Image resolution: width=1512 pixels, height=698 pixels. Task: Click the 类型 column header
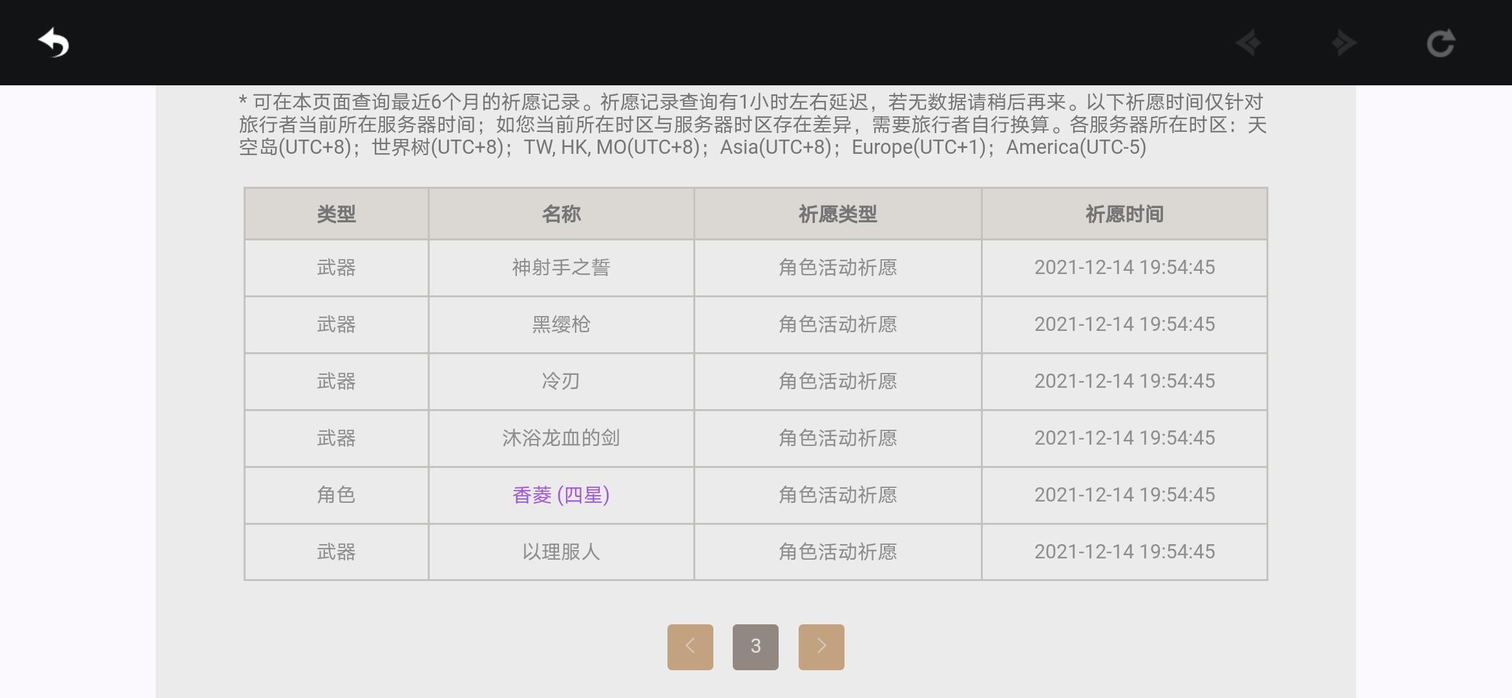[x=336, y=214]
